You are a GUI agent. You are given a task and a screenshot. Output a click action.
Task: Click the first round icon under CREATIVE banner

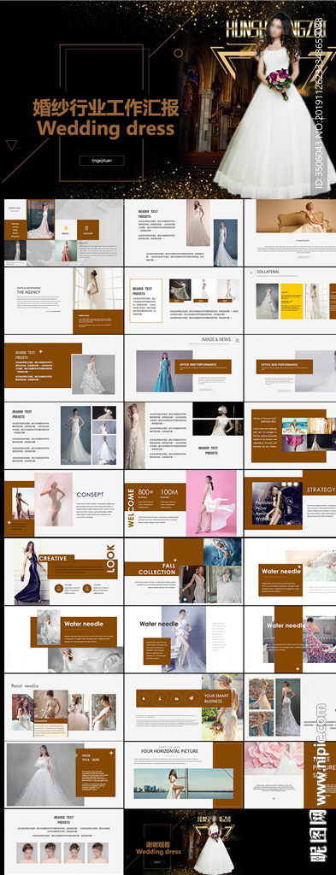[59, 587]
